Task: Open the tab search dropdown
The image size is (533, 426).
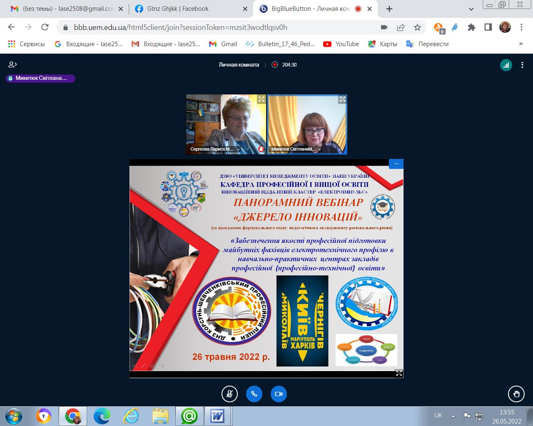Action: tap(471, 9)
